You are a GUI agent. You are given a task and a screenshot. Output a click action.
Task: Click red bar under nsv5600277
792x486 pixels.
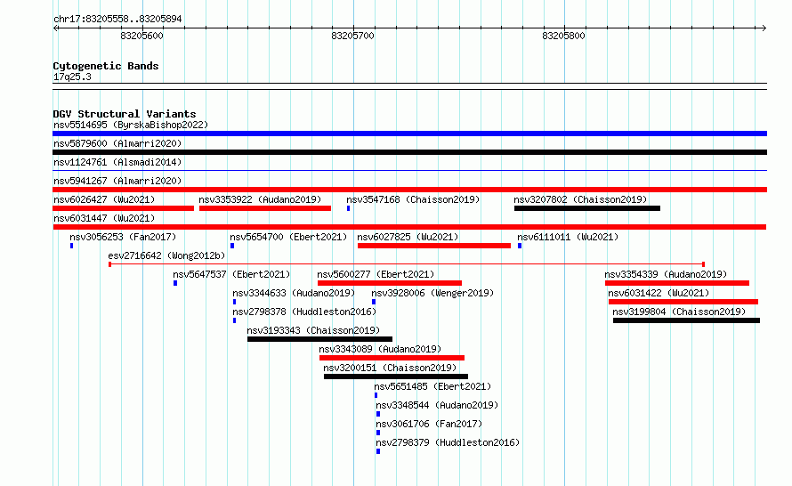[390, 283]
